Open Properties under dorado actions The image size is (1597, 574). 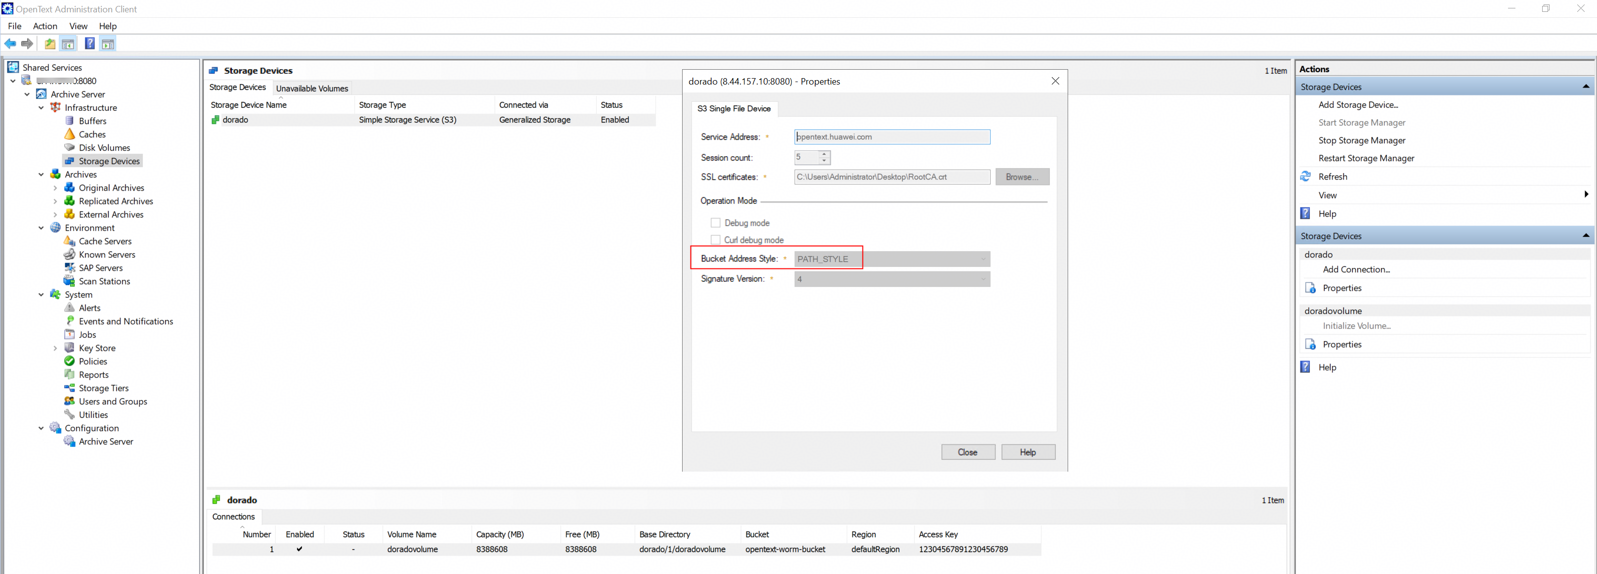click(1341, 288)
